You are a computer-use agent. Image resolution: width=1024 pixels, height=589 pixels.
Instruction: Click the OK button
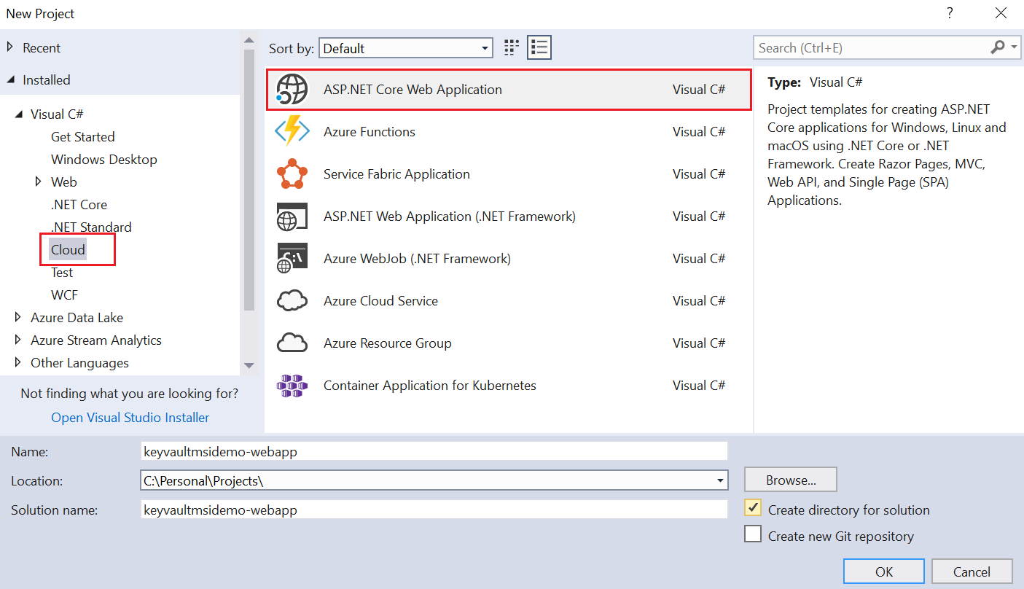884,572
